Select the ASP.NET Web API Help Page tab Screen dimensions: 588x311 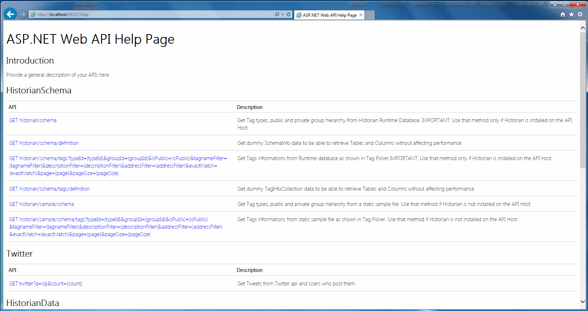coord(329,15)
